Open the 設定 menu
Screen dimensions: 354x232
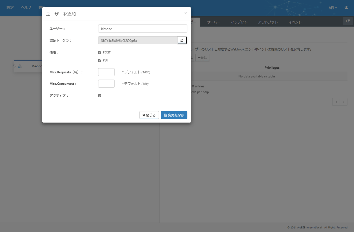pyautogui.click(x=10, y=7)
